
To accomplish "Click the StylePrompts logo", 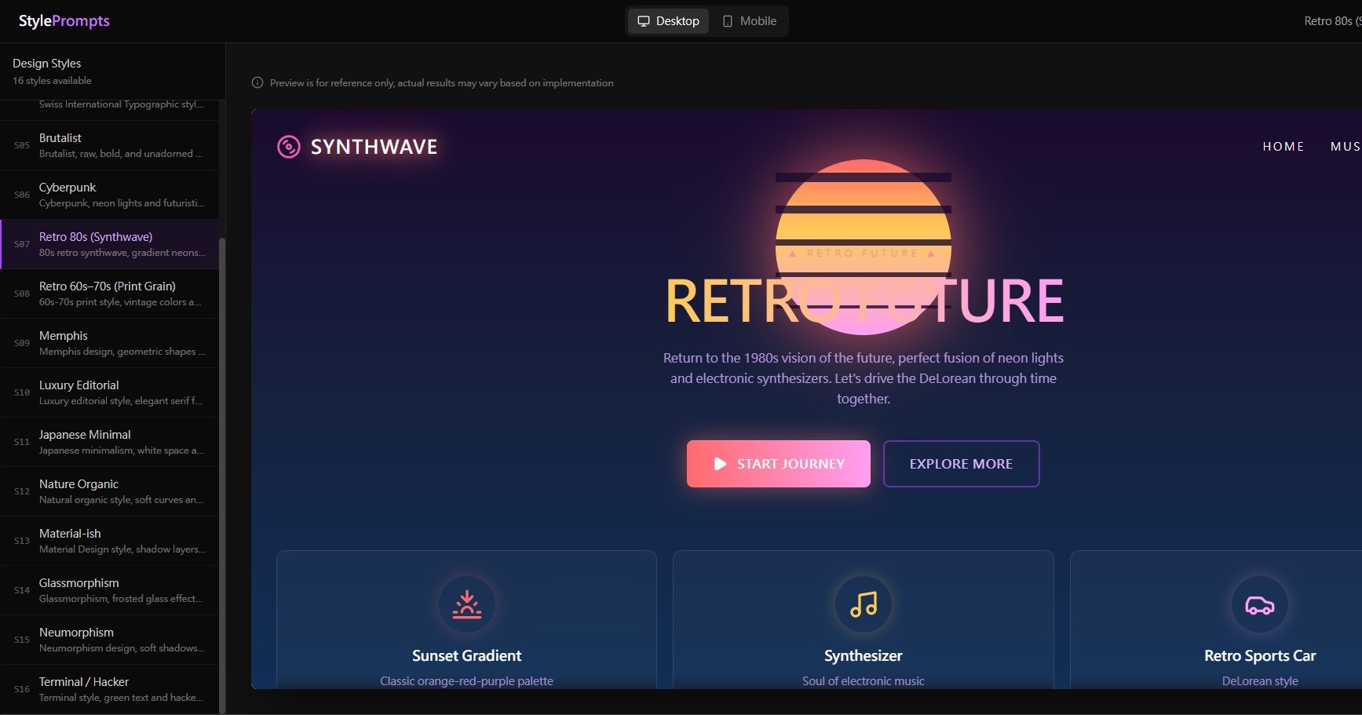I will point(64,21).
